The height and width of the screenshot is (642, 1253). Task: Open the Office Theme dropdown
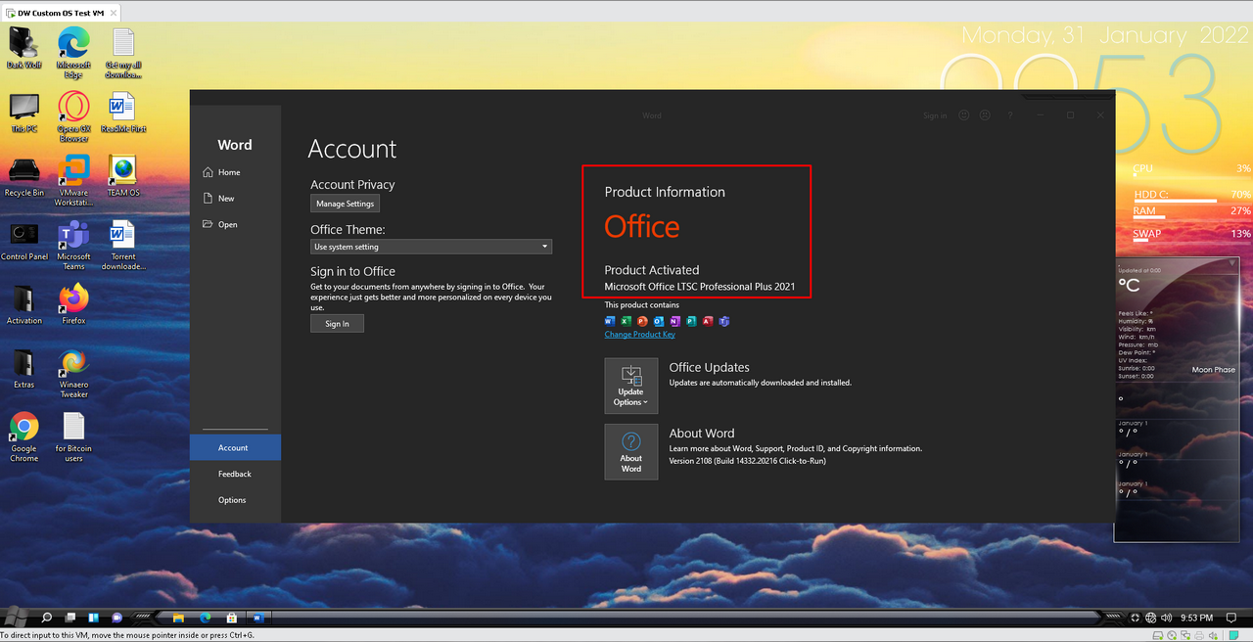[432, 247]
